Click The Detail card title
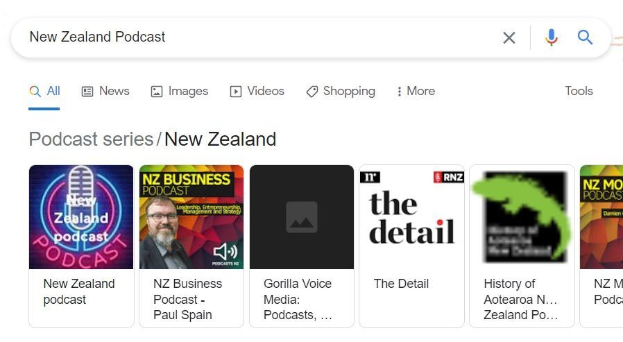This screenshot has height=342, width=623. click(x=401, y=284)
